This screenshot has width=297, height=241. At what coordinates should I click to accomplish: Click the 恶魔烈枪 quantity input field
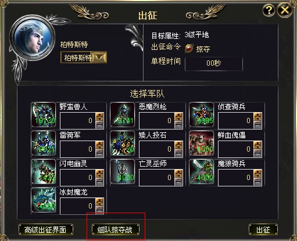click(157, 121)
